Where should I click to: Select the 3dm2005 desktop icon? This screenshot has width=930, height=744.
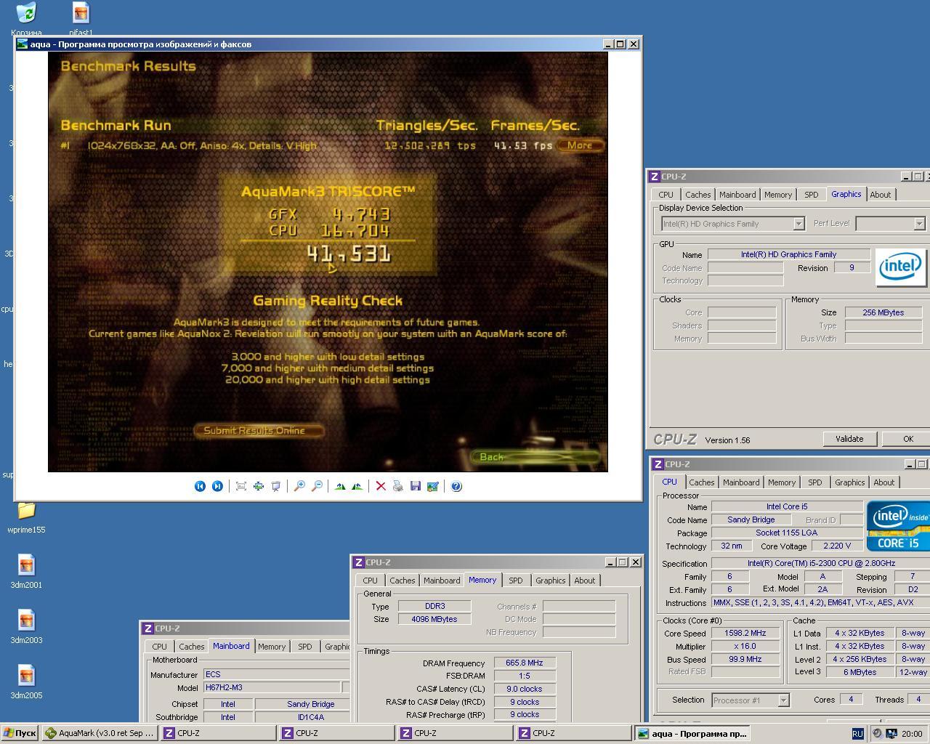(26, 682)
